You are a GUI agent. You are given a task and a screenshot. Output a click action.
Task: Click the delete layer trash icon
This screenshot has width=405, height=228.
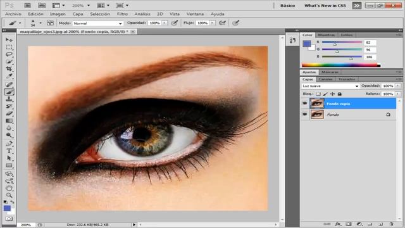coord(392,224)
